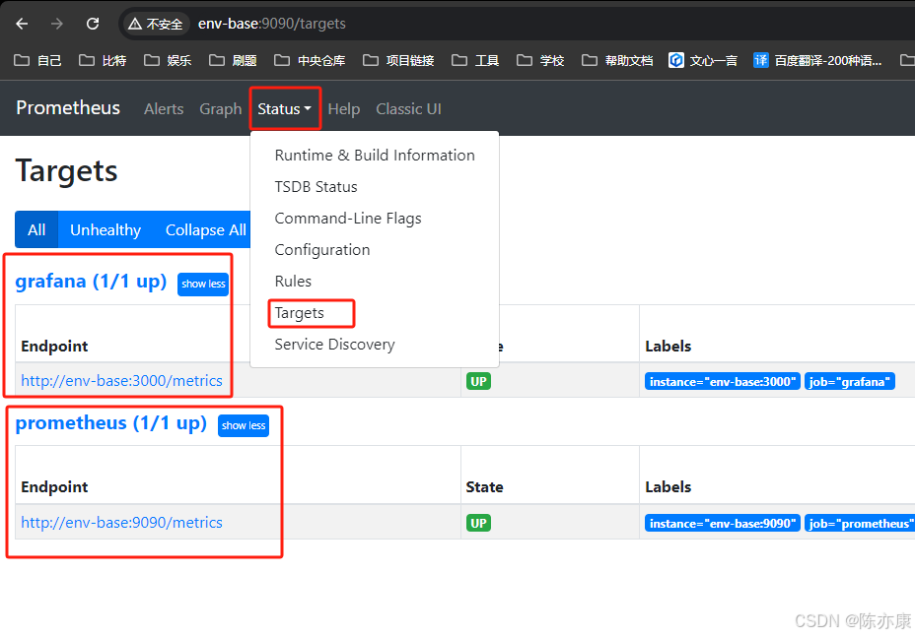Click the job="grafana" label badge
This screenshot has height=636, width=915.
(x=850, y=381)
